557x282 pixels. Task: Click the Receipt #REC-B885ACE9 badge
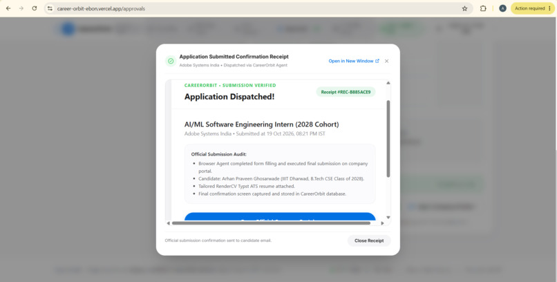point(346,92)
